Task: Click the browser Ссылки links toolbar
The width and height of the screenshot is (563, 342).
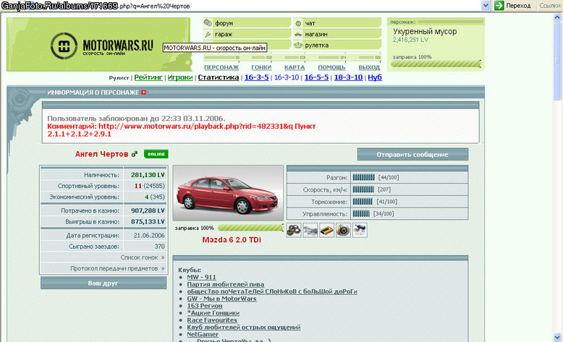Action: click(549, 5)
